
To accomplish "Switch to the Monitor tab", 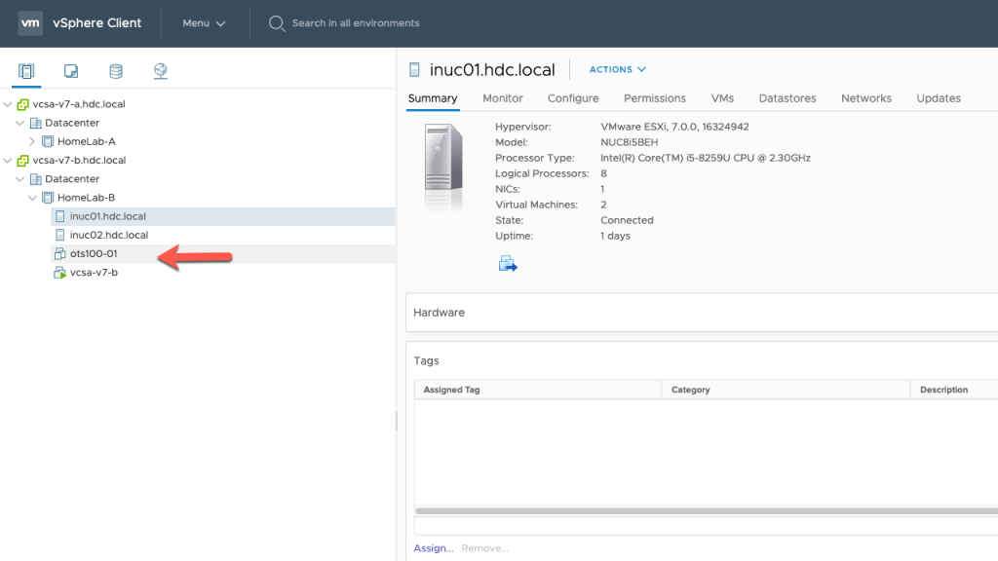I will coord(503,98).
